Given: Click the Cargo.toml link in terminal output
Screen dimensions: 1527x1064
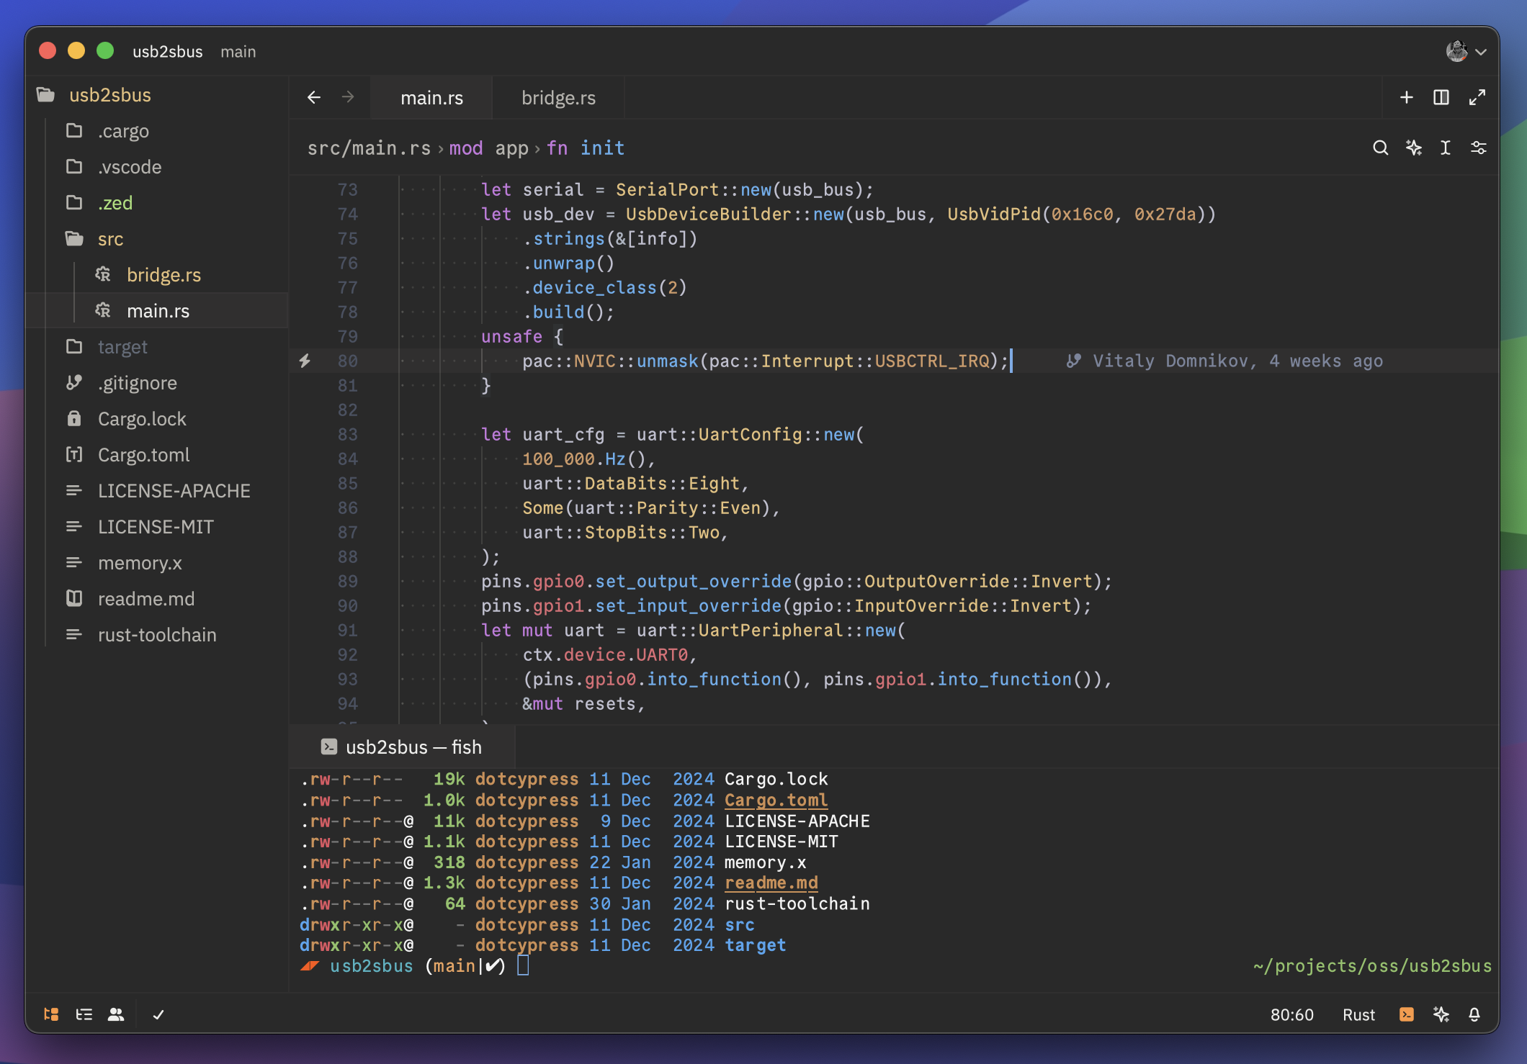Looking at the screenshot, I should coord(776,800).
